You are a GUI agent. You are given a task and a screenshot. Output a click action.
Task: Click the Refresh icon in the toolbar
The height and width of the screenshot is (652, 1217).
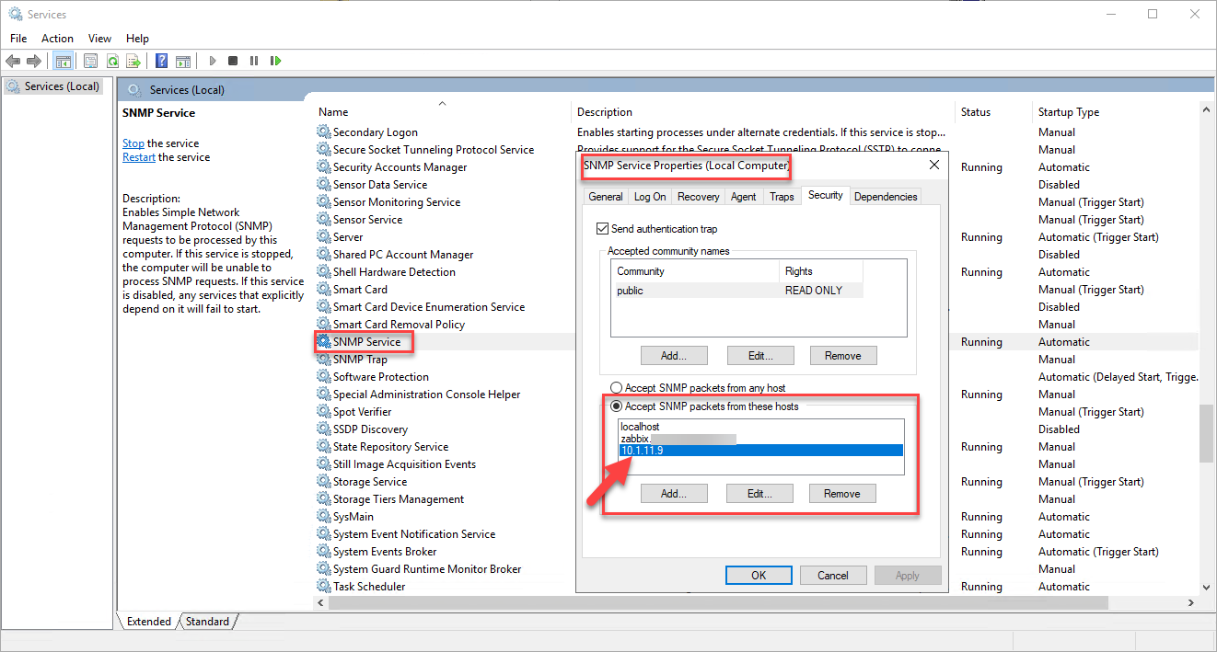[112, 60]
